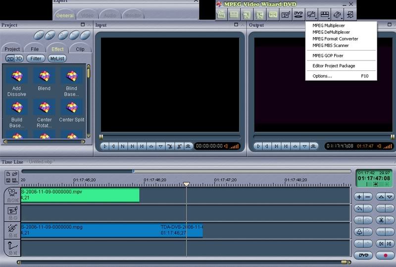Click the Output monitor play button

pos(258,146)
